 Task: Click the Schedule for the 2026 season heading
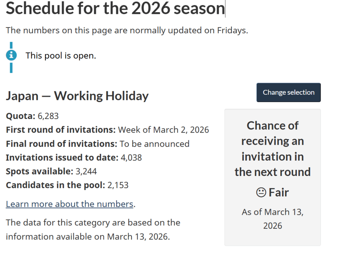(x=115, y=8)
